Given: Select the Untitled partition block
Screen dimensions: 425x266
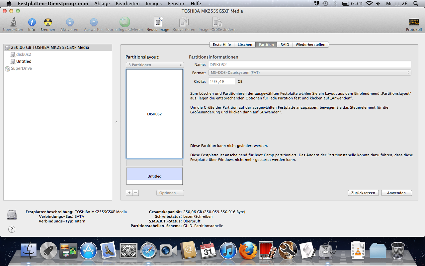Looking at the screenshot, I should tap(154, 176).
